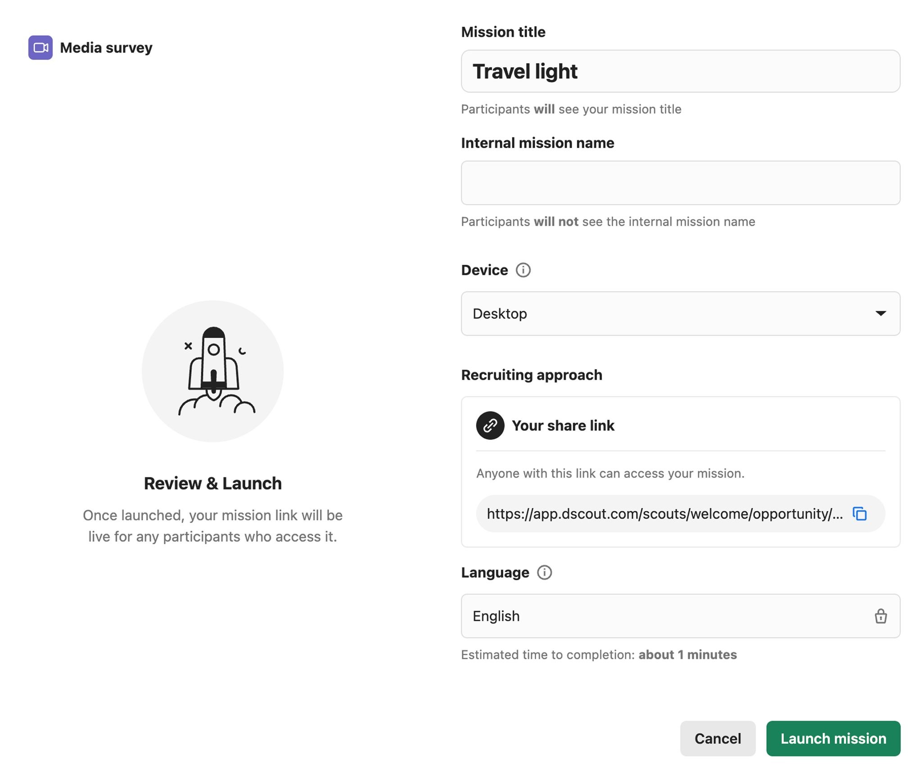
Task: Click the locked English language field
Action: click(x=666, y=616)
